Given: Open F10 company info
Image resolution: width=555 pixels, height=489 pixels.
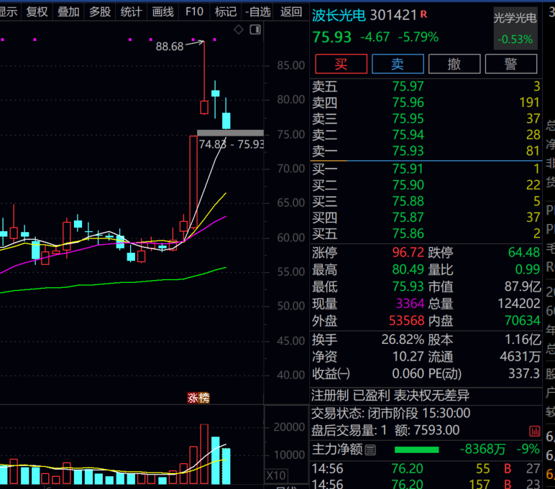Looking at the screenshot, I should pos(194,11).
